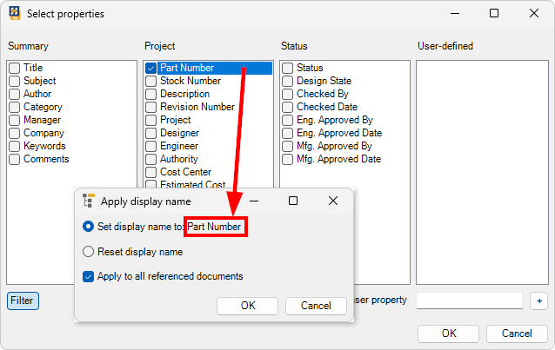Select the Reset display name option

89,252
